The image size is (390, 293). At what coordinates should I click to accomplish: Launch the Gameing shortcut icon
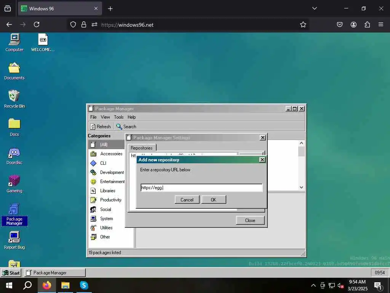[x=14, y=184]
